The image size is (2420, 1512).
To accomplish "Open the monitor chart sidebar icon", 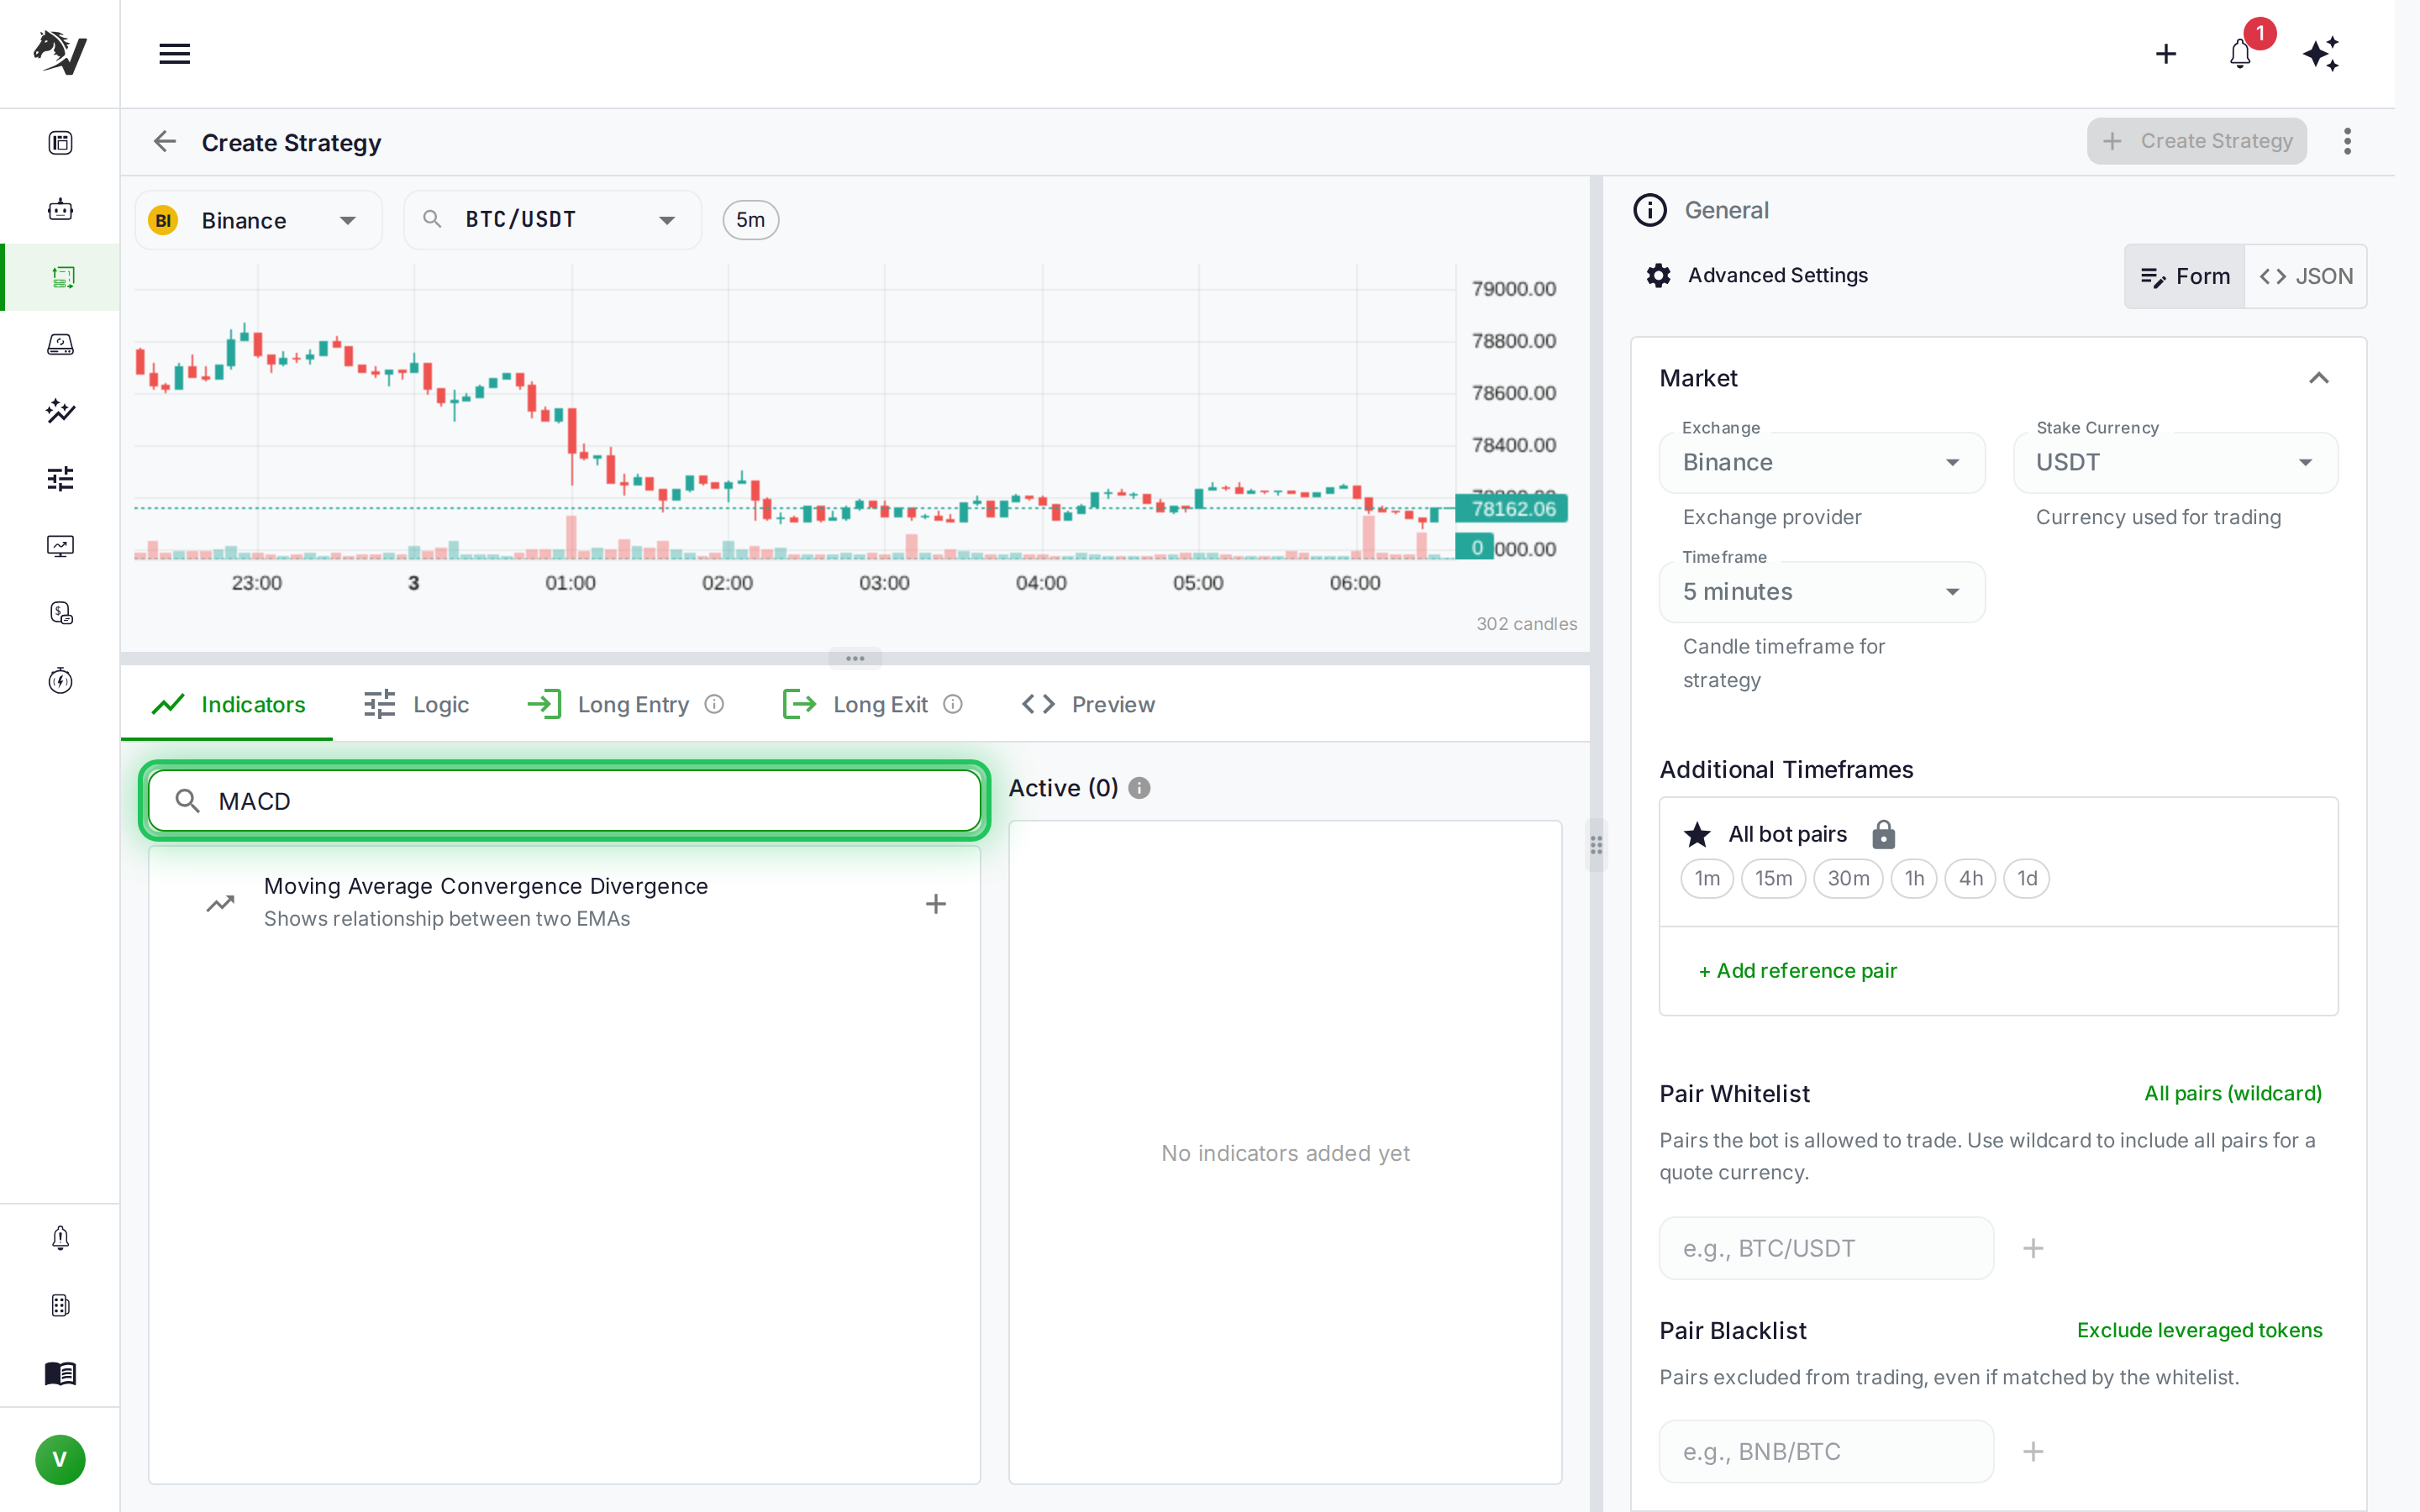I will tap(60, 546).
